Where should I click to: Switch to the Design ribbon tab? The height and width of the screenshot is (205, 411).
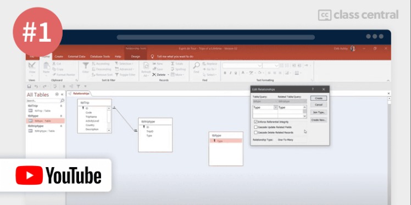[136, 57]
